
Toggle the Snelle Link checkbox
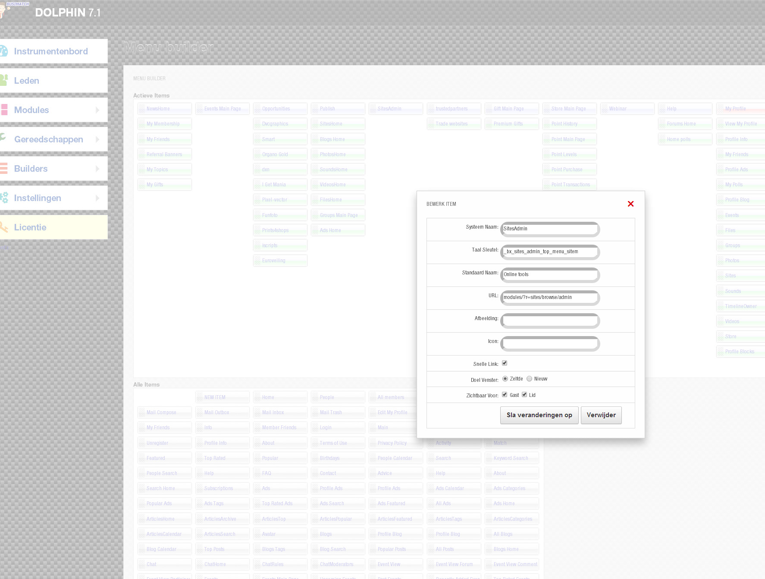505,363
